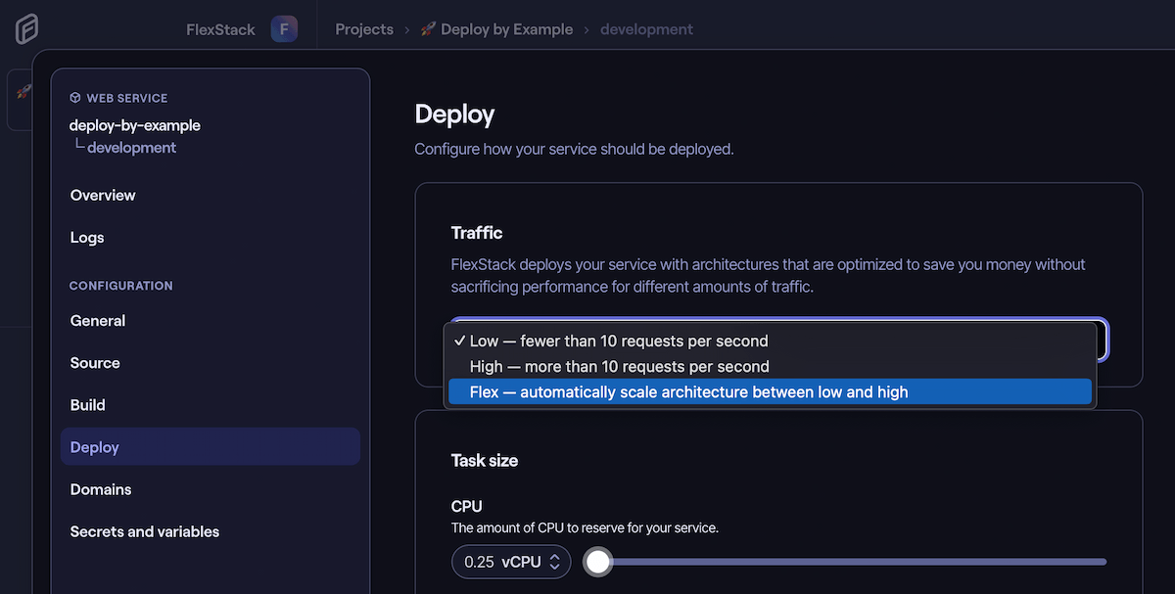Screen dimensions: 1175x594
Task: Open the Logs section
Action: click(x=86, y=237)
